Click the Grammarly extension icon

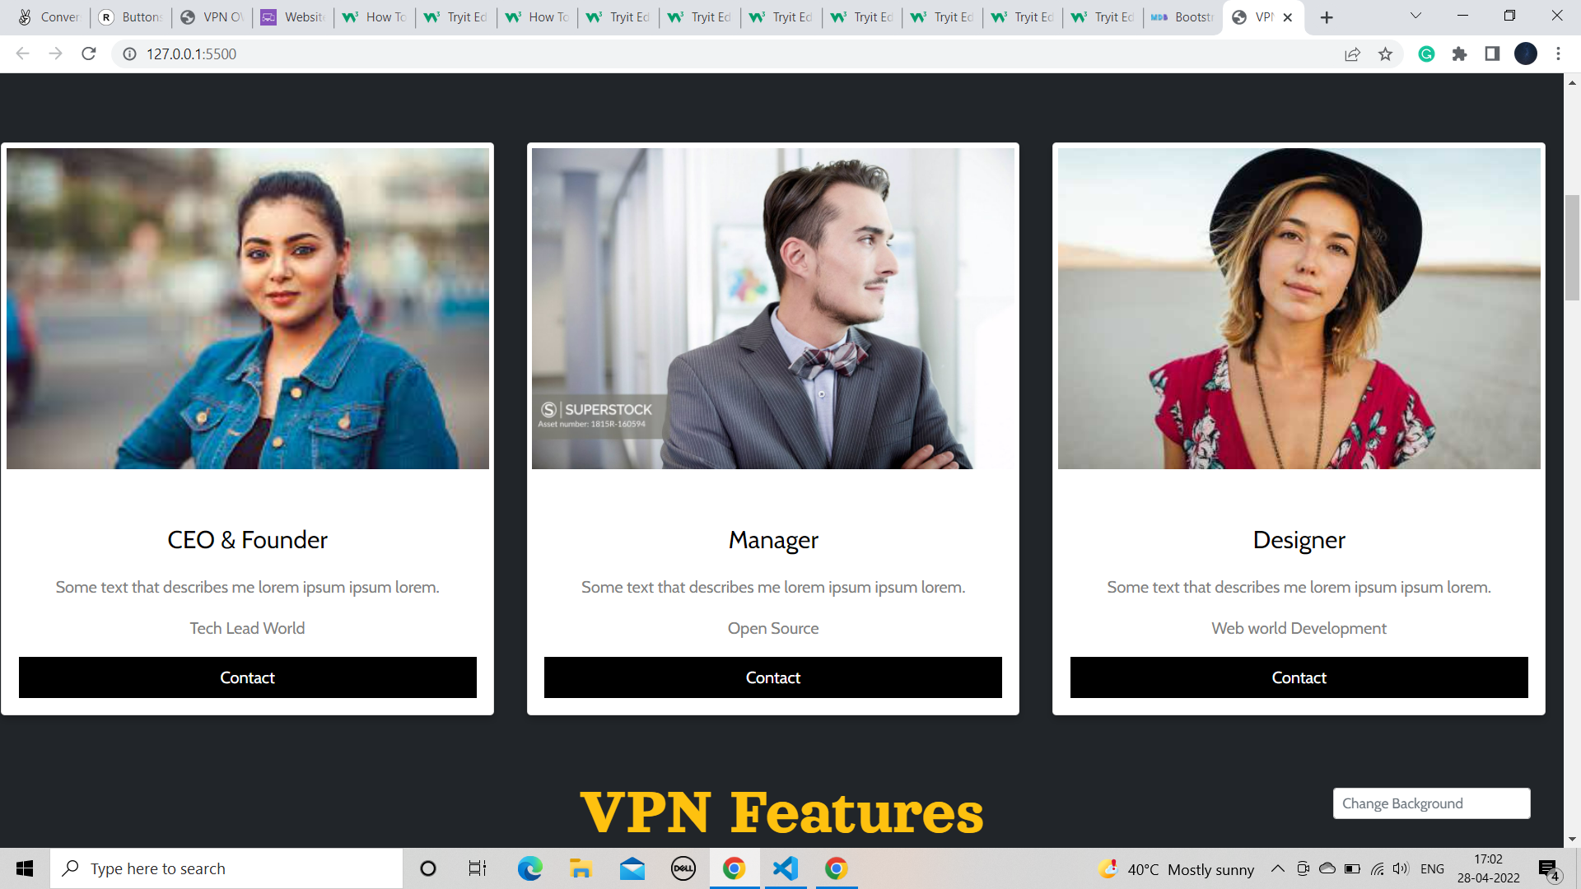coord(1426,54)
